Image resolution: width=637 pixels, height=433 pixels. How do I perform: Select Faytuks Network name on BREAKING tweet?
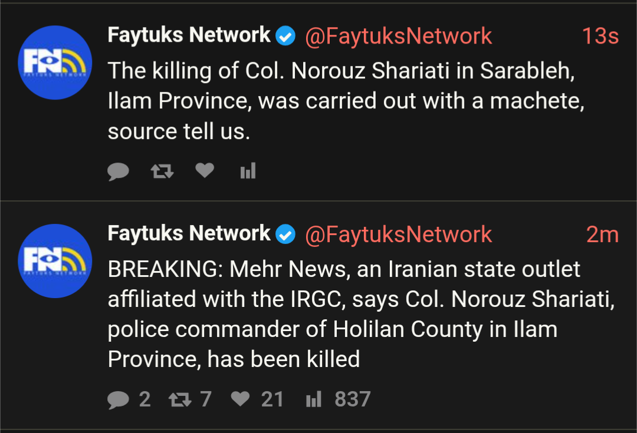tap(189, 234)
